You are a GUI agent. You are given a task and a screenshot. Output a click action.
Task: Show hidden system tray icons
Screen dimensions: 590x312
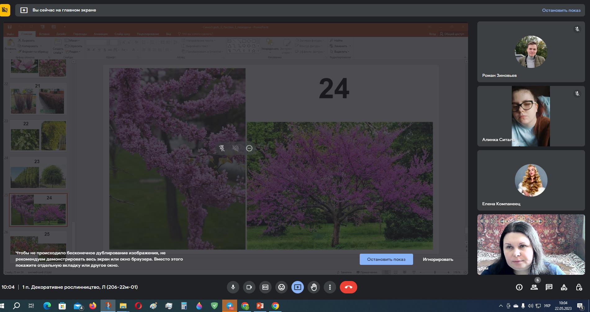click(x=501, y=306)
